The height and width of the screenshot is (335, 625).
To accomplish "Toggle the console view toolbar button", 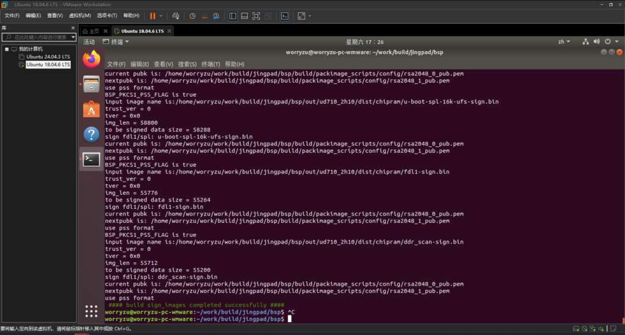I will tap(284, 15).
